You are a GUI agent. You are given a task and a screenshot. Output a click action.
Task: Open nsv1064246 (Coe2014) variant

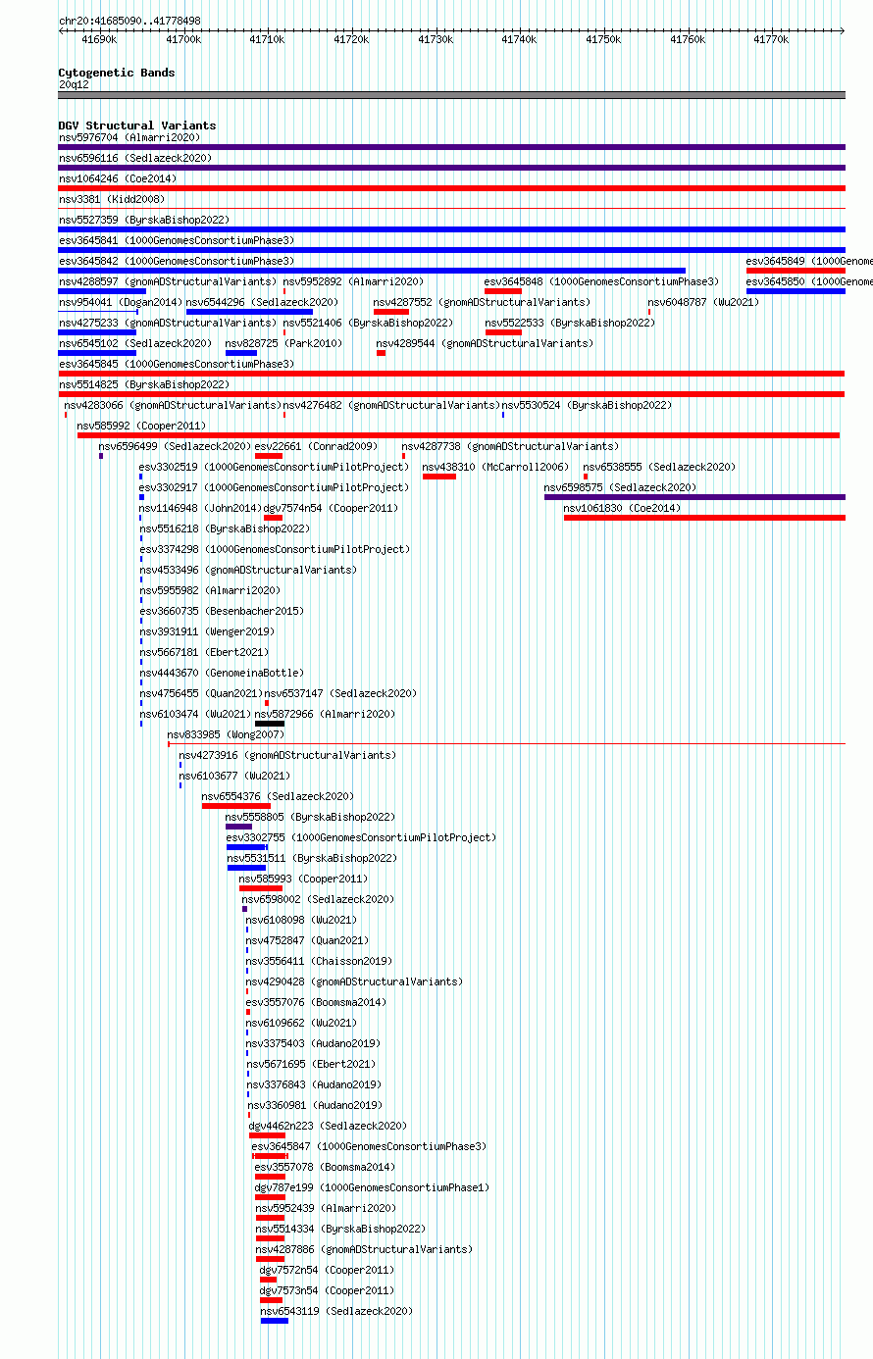coord(118,178)
